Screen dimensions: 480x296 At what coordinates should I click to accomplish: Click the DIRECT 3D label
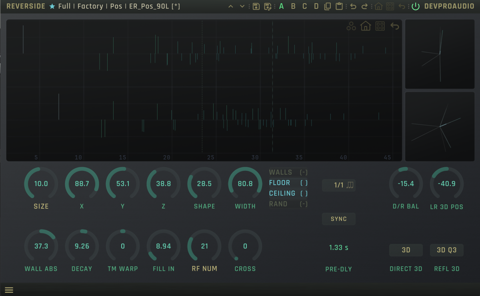pos(406,269)
